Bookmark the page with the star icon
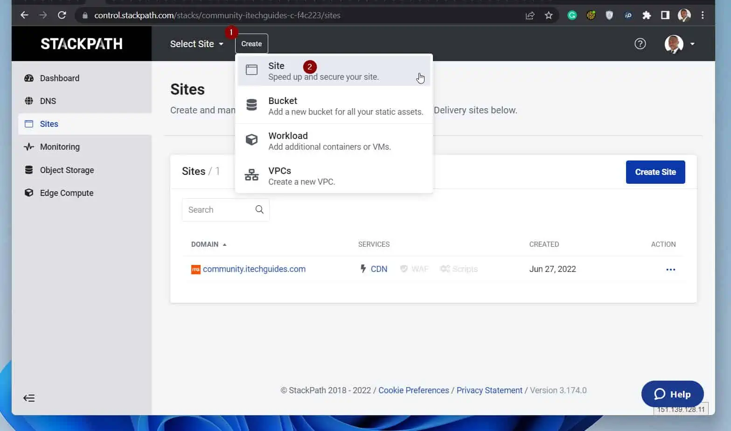This screenshot has width=731, height=431. [x=549, y=15]
